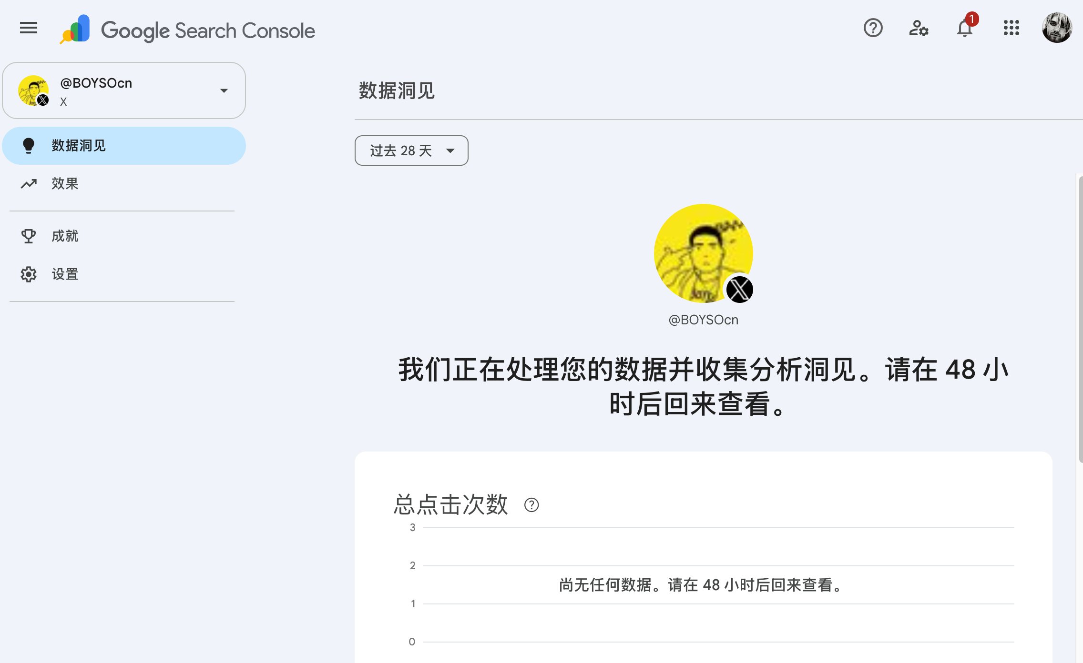Open the hamburger main menu
The height and width of the screenshot is (663, 1083).
click(x=29, y=28)
